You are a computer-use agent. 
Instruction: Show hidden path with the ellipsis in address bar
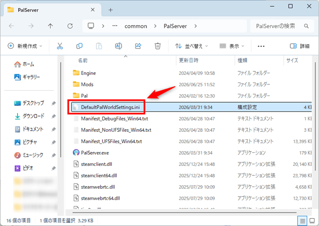pyautogui.click(x=115, y=26)
